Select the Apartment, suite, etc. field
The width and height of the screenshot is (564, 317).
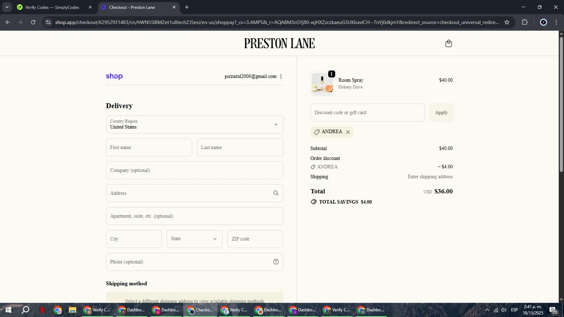click(x=194, y=216)
